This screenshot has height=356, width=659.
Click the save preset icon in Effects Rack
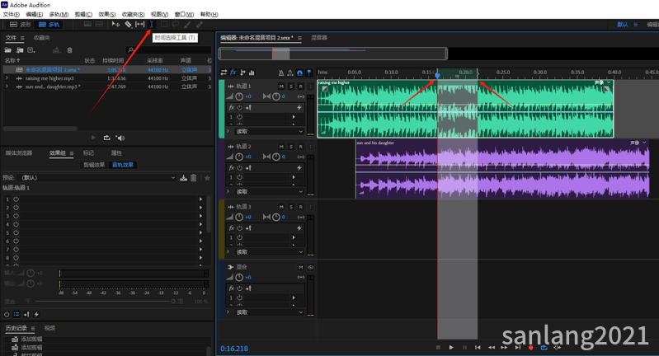coord(184,178)
